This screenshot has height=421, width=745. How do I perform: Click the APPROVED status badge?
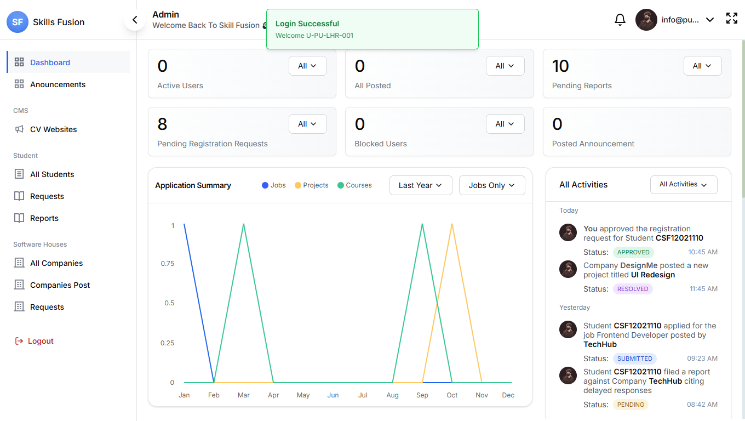633,252
